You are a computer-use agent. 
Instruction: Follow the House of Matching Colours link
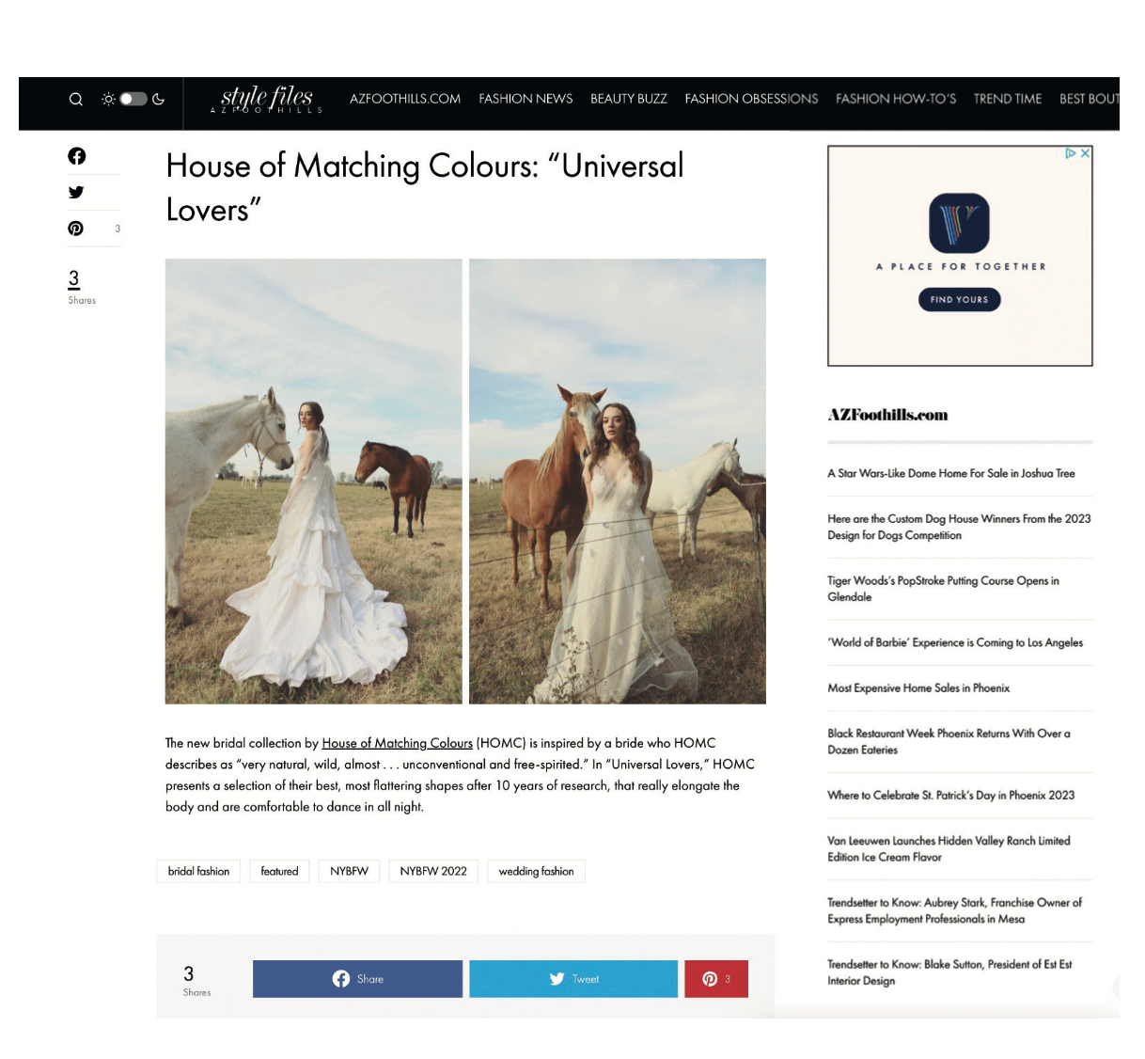[397, 743]
